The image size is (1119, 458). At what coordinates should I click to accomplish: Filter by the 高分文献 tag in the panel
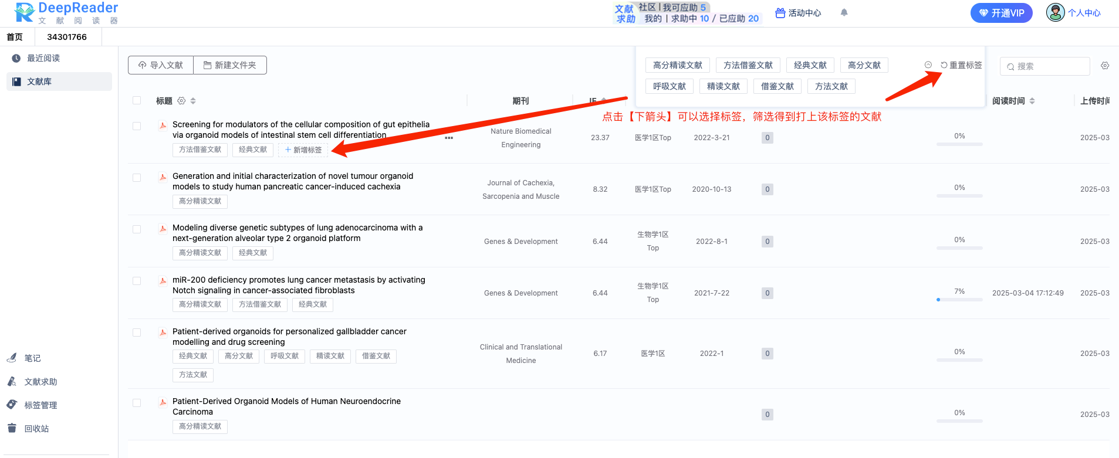(864, 65)
